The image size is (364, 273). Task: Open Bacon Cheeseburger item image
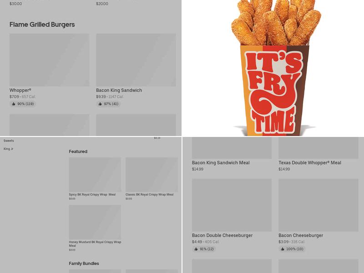(318, 205)
